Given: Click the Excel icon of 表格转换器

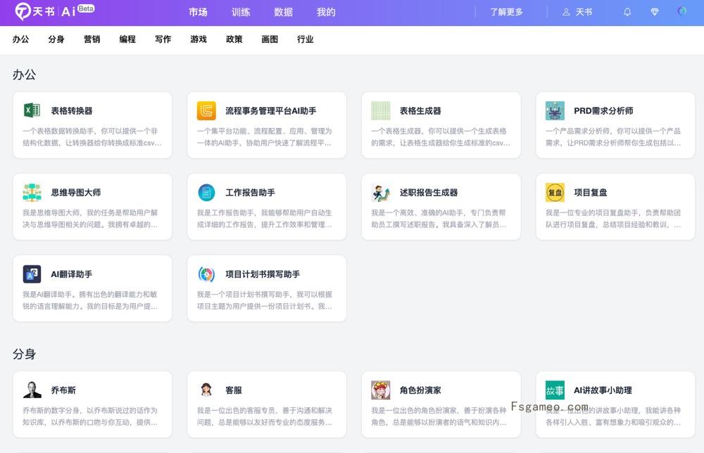Looking at the screenshot, I should pyautogui.click(x=32, y=110).
